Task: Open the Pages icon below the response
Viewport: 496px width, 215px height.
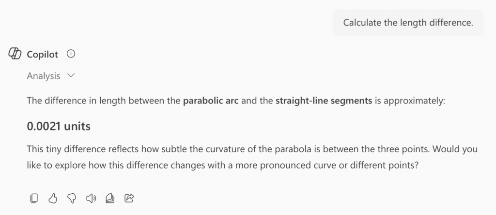Action: 110,198
